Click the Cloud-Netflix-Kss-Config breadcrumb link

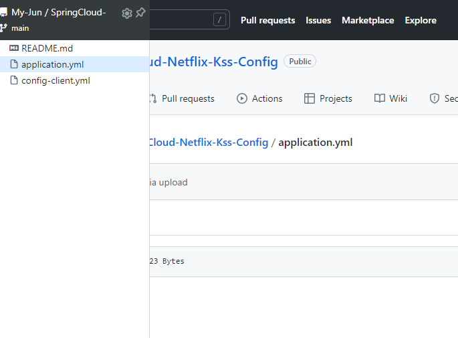209,142
